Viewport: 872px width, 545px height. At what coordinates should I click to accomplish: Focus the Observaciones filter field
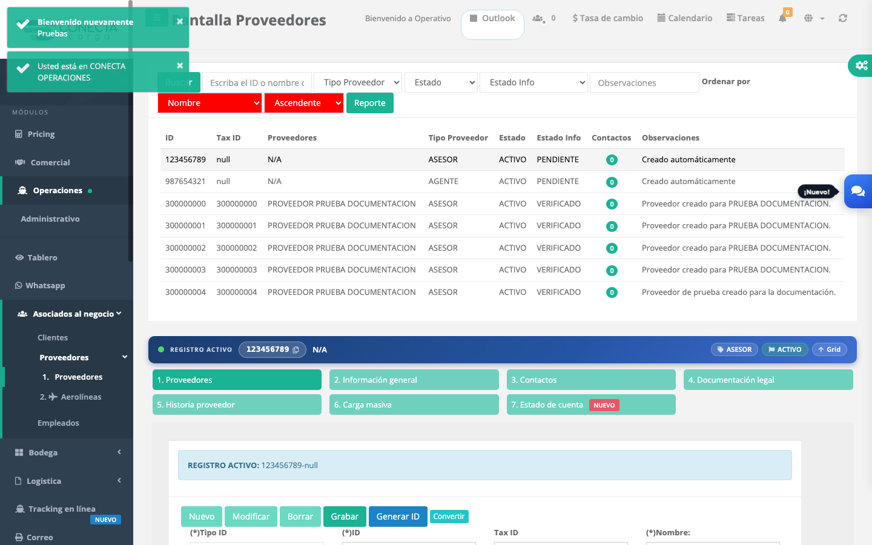tap(644, 82)
